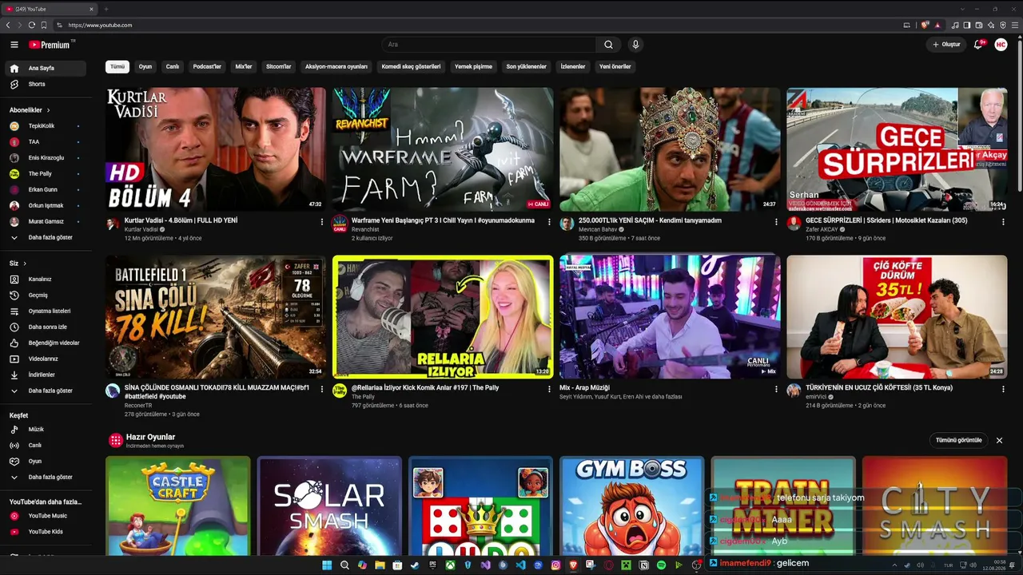The width and height of the screenshot is (1023, 575).
Task: Play the Gym Boss game card
Action: [x=632, y=506]
